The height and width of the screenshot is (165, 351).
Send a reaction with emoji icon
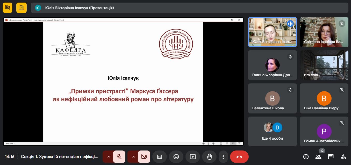[176, 157]
